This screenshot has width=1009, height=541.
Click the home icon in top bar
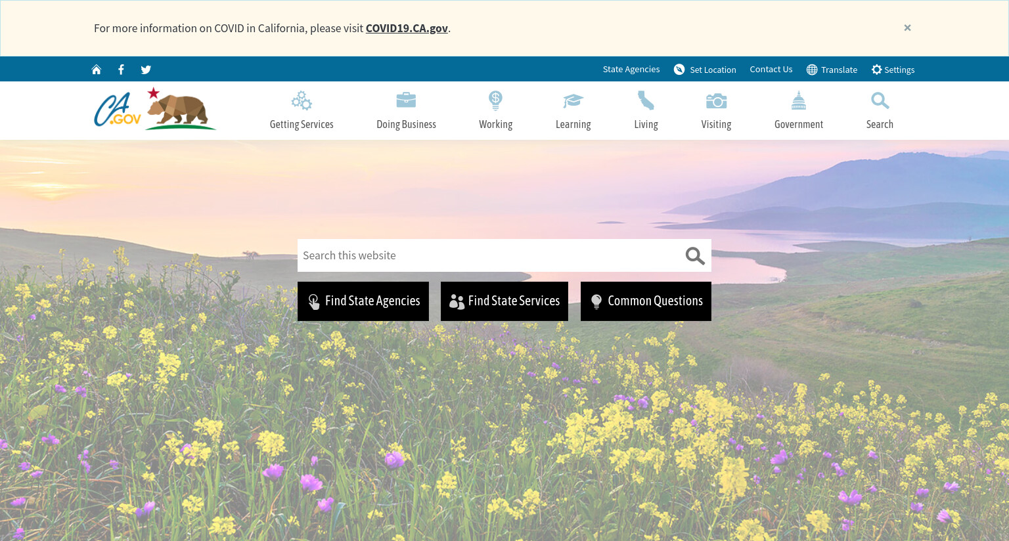(97, 70)
